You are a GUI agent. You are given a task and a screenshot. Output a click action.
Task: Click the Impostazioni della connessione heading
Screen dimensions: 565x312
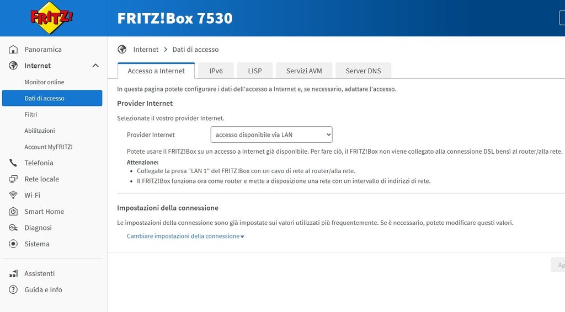(168, 208)
